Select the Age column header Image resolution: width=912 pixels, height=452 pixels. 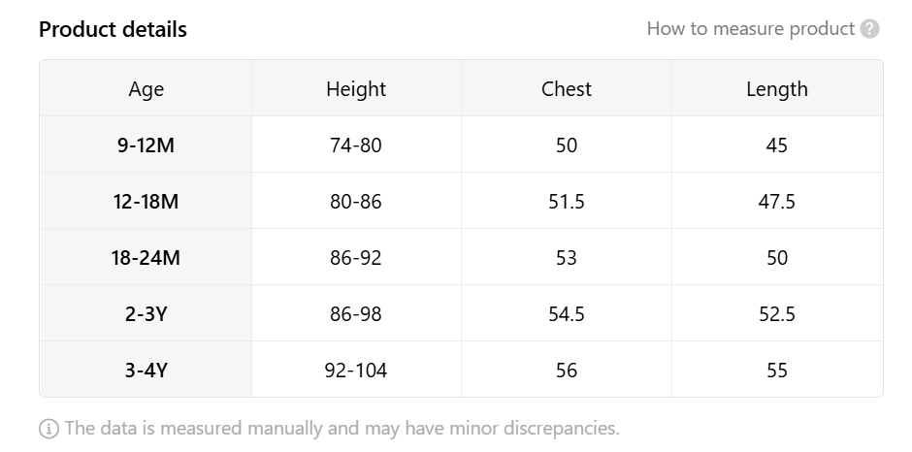[x=146, y=88]
